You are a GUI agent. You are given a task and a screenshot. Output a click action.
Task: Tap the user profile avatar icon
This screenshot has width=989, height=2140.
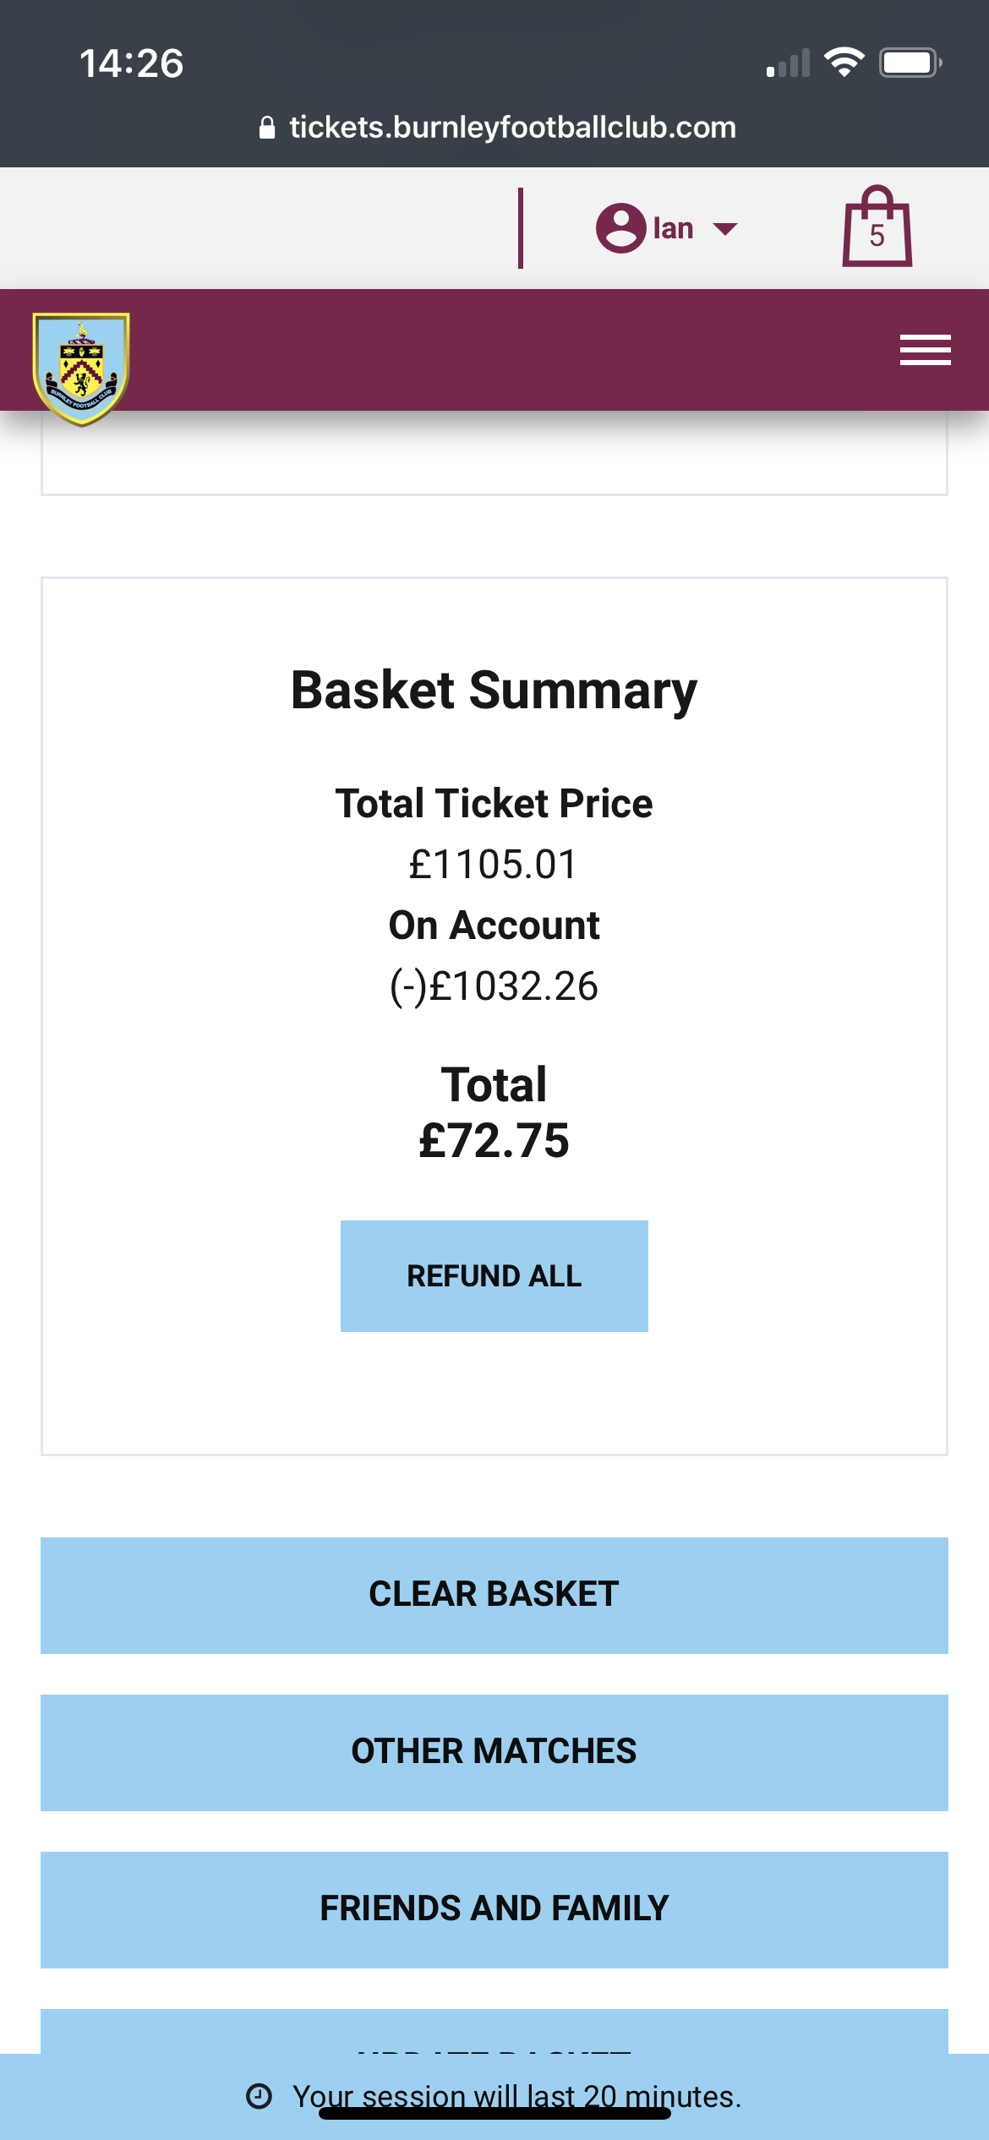[x=620, y=228]
